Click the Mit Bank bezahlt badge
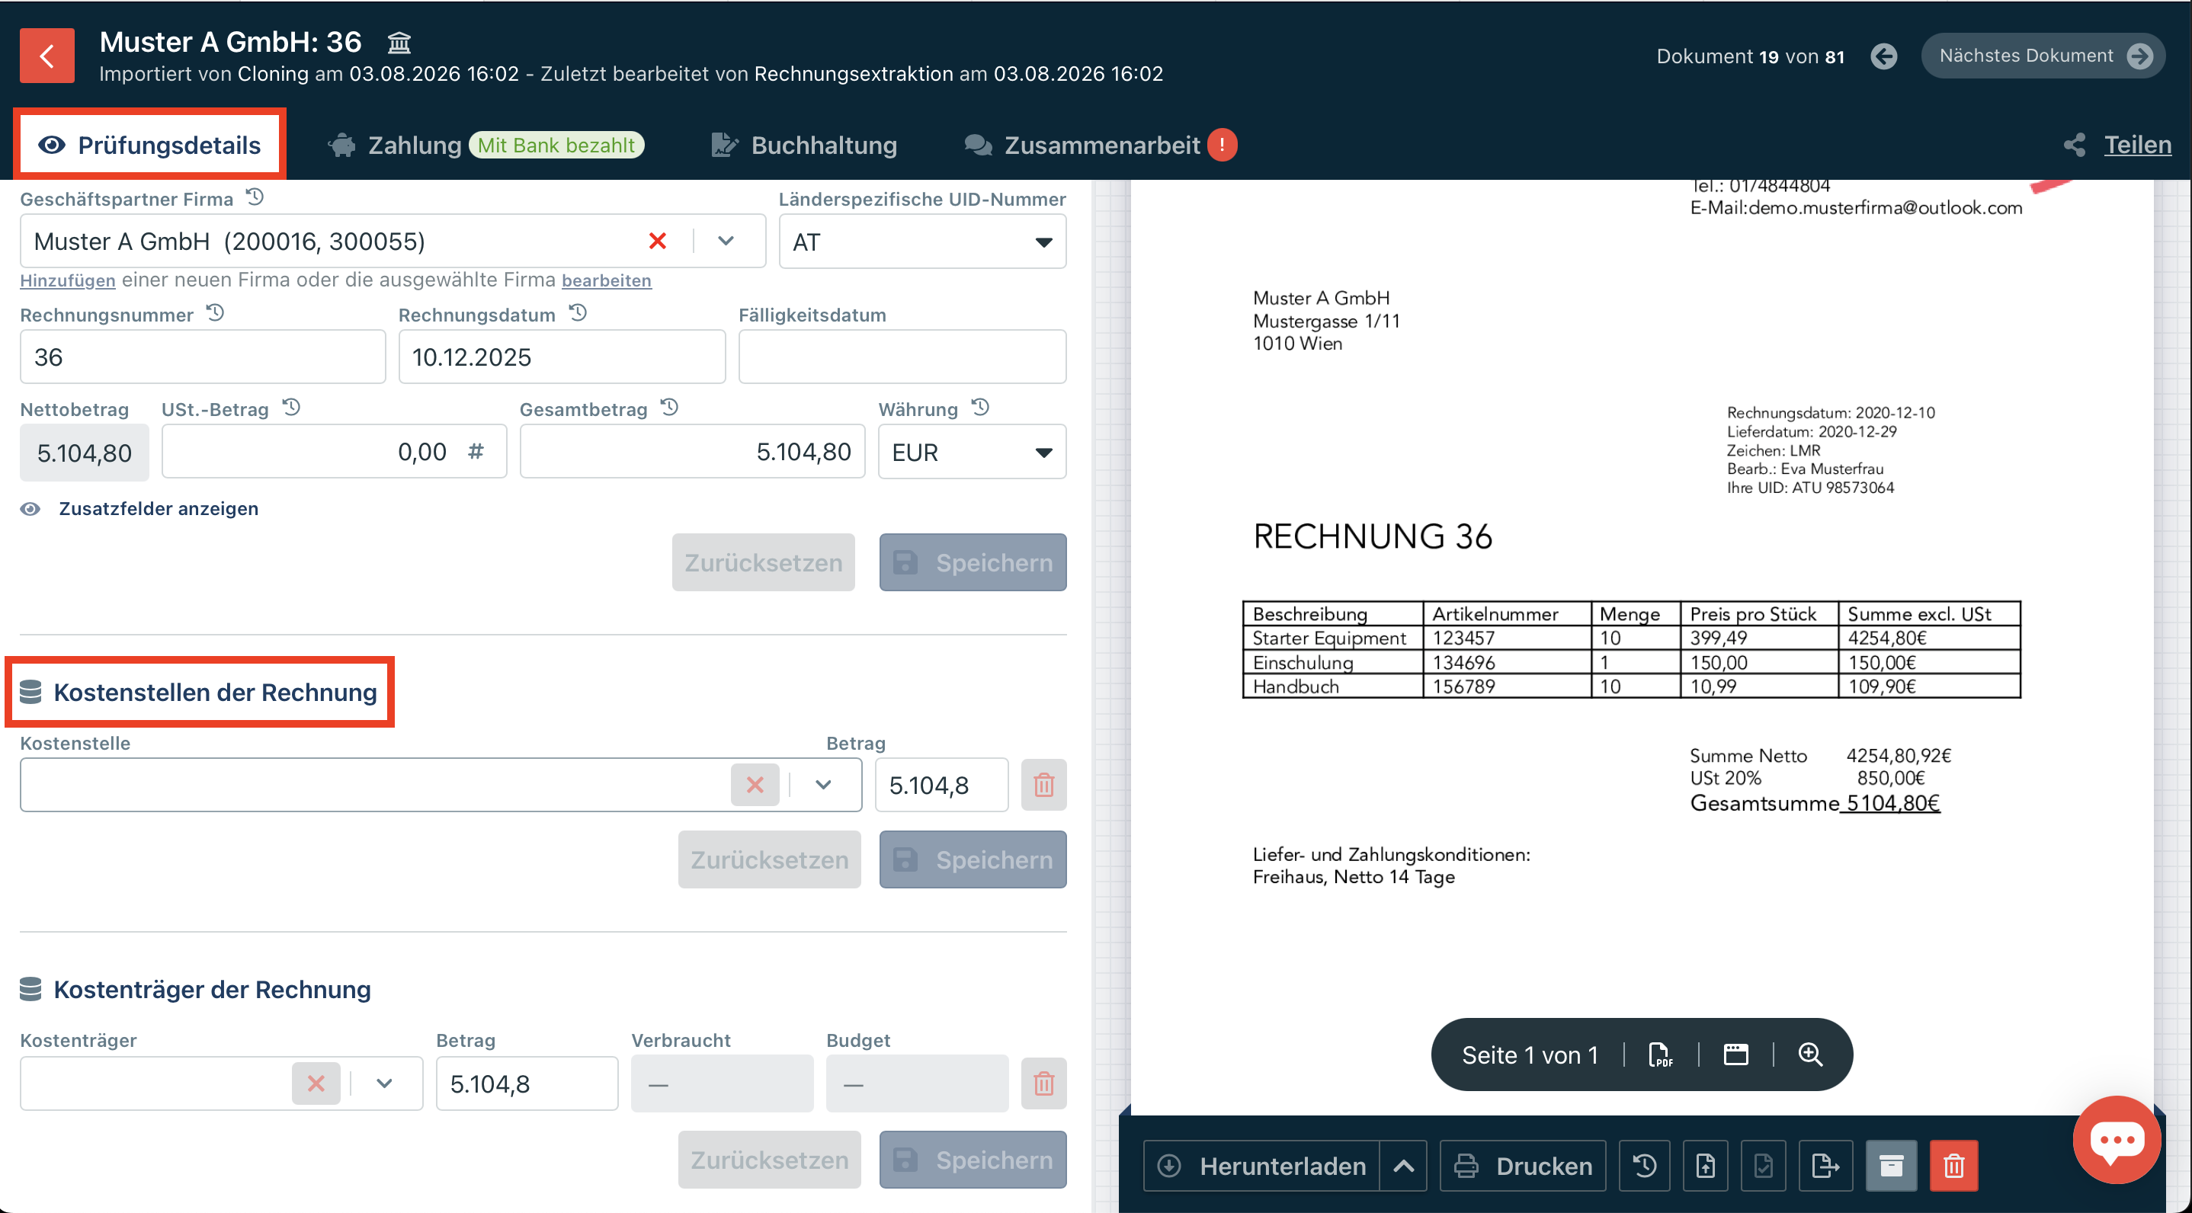 click(556, 145)
